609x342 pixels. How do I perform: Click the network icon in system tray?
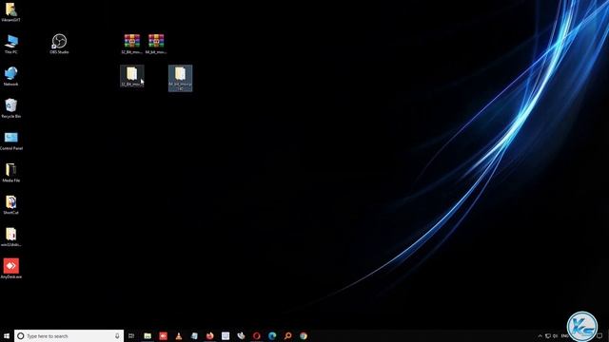548,335
